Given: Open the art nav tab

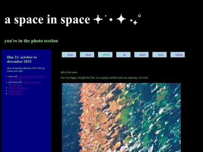Looking at the screenshot, I should coord(123,55).
